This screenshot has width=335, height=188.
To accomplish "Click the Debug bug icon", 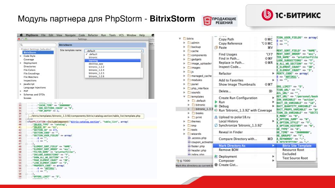I will coord(216,106).
